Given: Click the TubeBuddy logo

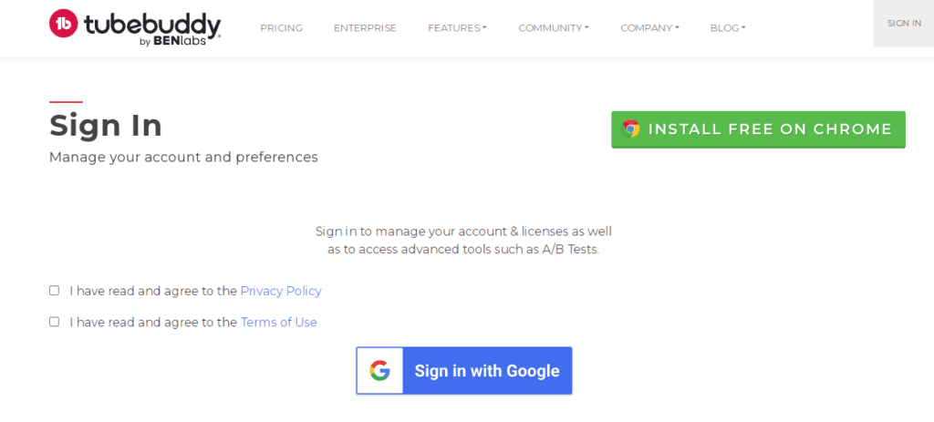Looking at the screenshot, I should [x=135, y=28].
